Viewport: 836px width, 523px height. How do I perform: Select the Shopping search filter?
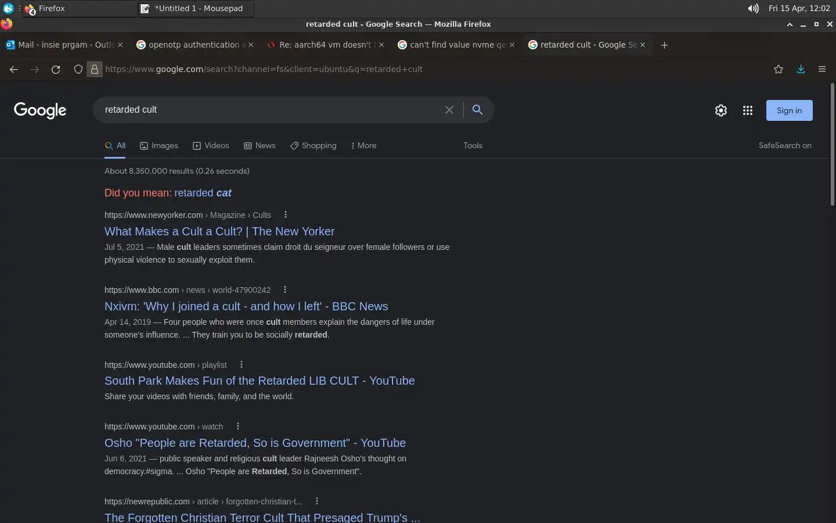pos(313,146)
